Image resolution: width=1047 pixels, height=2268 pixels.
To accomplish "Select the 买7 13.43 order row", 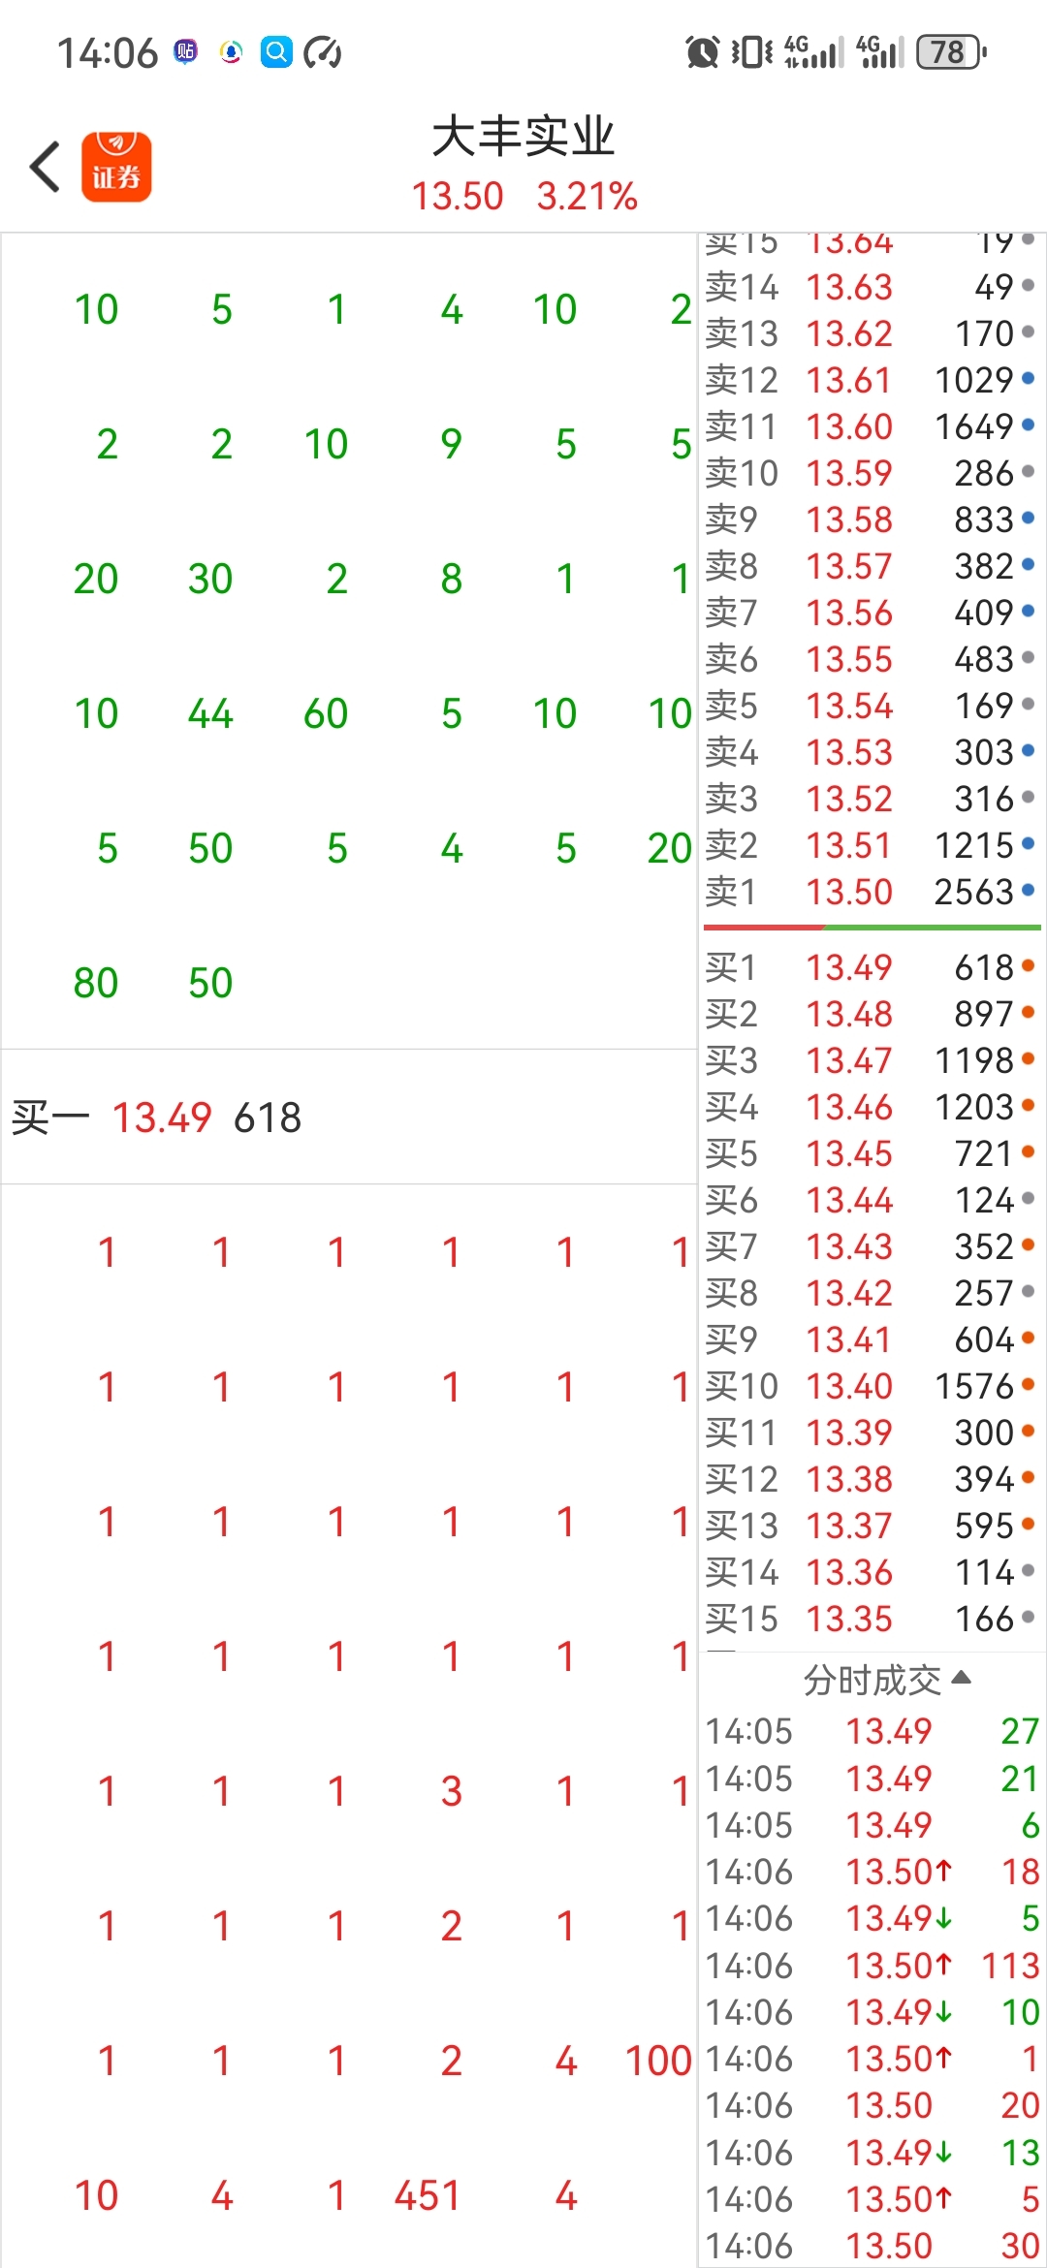I will pos(871,1246).
